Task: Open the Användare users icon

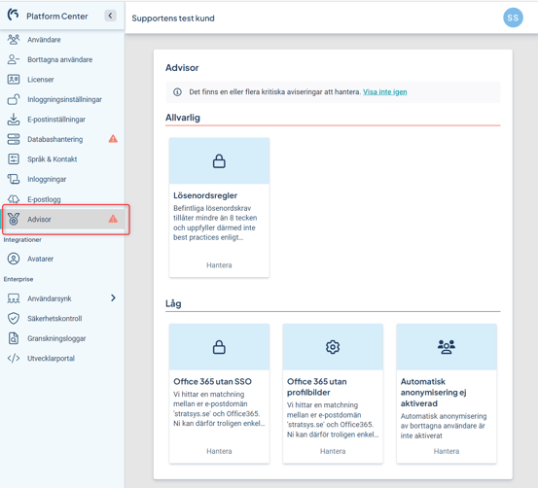Action: coord(14,40)
